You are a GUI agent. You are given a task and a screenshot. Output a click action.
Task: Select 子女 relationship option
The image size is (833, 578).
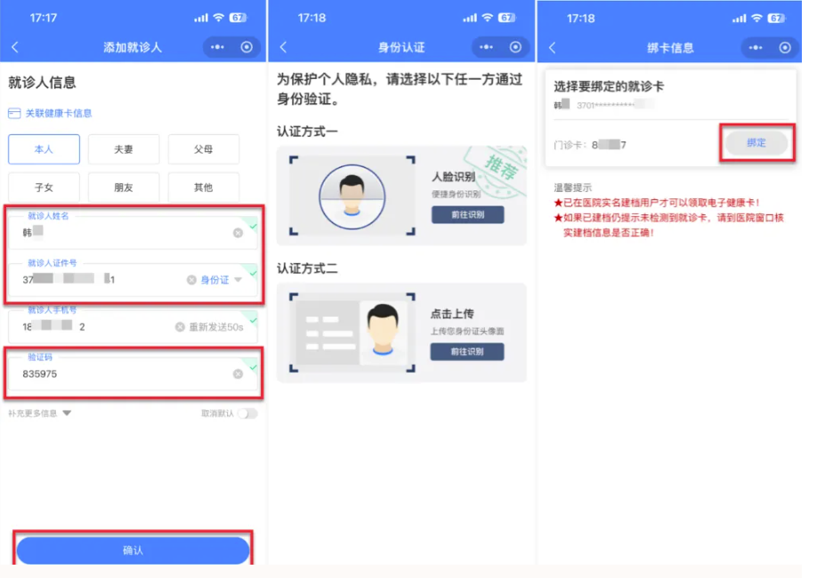pyautogui.click(x=44, y=188)
